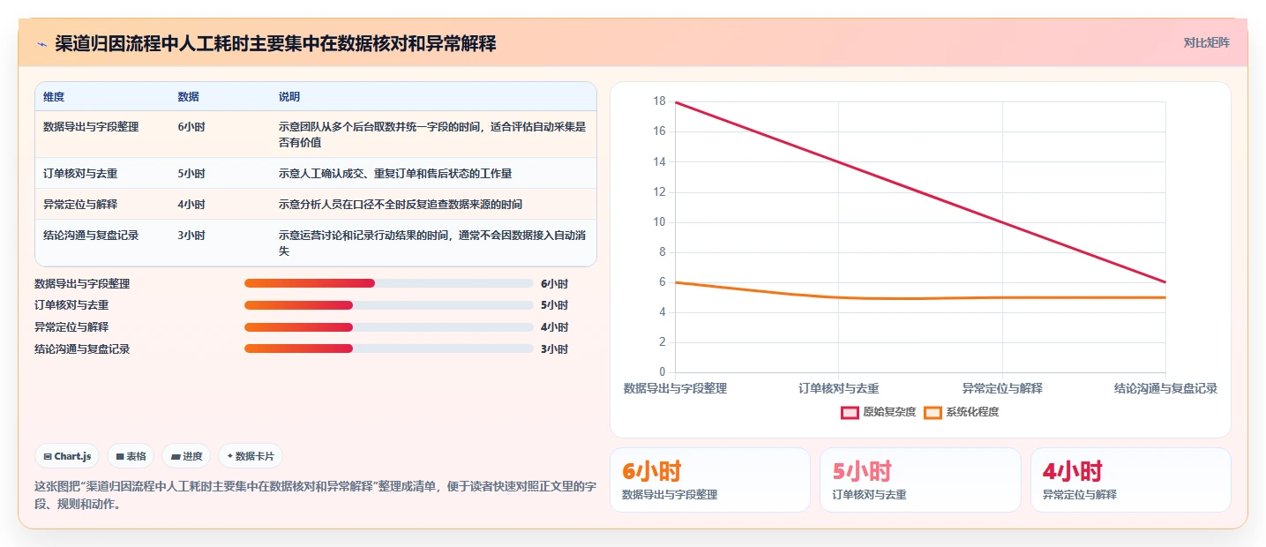
Task: Open the 6小时 数据导出与字段整理 stat card
Action: click(710, 480)
